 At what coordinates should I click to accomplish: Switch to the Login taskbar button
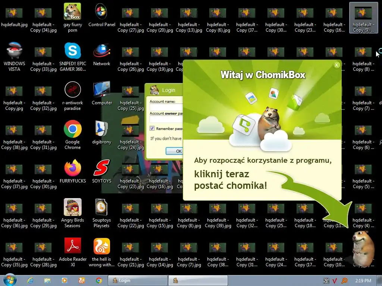point(138,280)
